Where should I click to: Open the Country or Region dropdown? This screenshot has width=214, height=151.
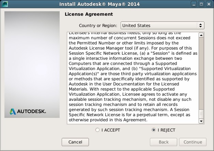163,25
